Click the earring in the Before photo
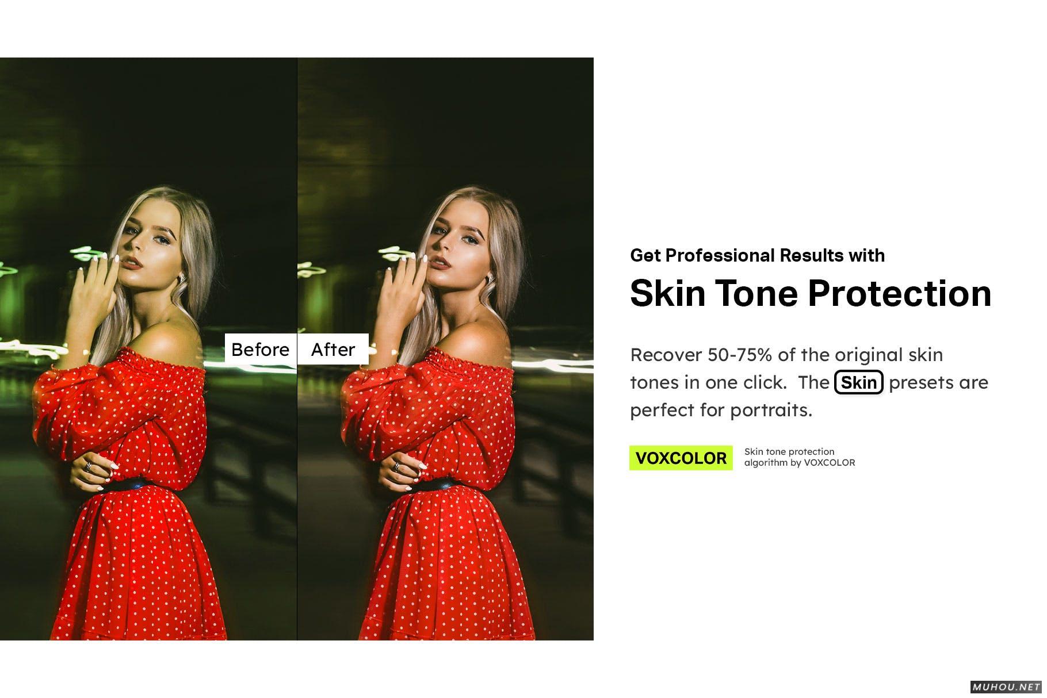 [183, 278]
